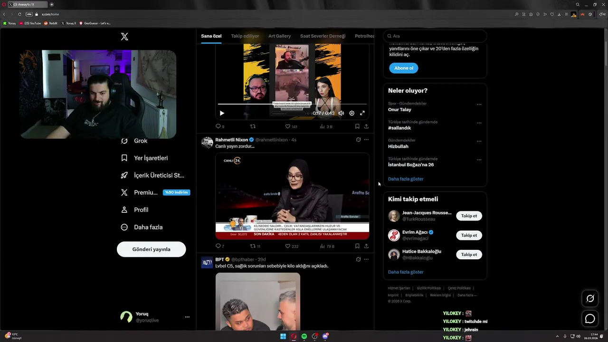Show more trends under Neler oluyor
Viewport: 608px width, 342px height.
click(406, 179)
